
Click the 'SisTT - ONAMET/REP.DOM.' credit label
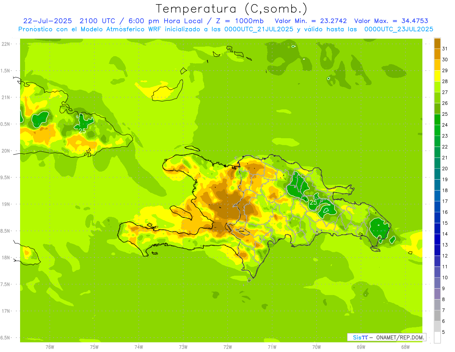tap(387, 337)
